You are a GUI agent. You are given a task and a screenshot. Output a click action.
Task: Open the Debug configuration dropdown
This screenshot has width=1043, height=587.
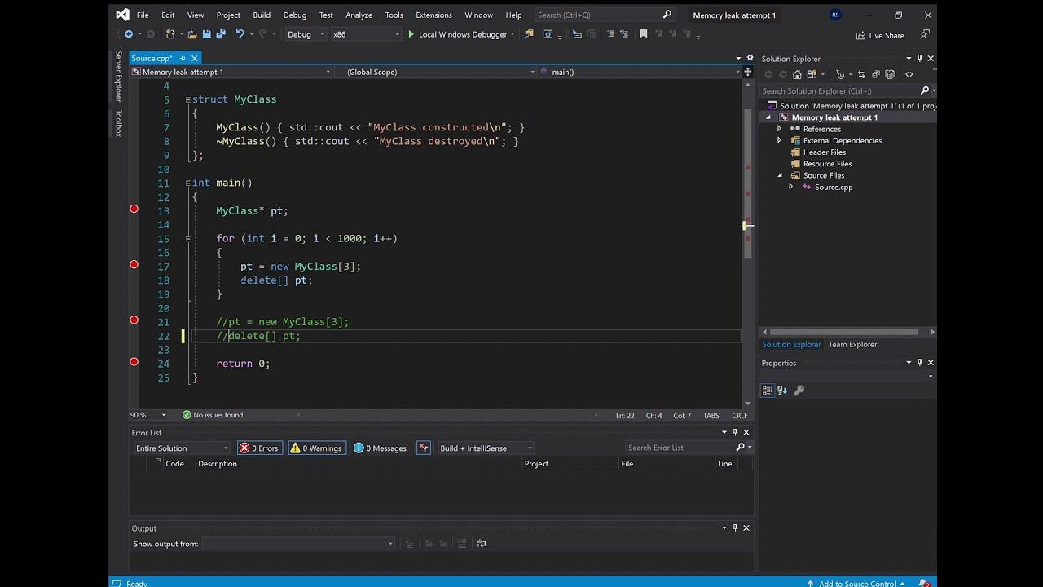coord(306,34)
